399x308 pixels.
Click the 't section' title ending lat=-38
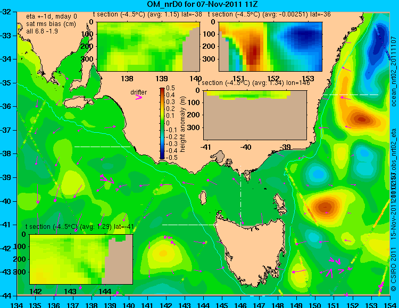pos(147,14)
